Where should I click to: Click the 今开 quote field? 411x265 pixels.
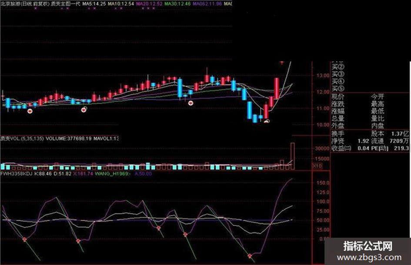click(378, 97)
